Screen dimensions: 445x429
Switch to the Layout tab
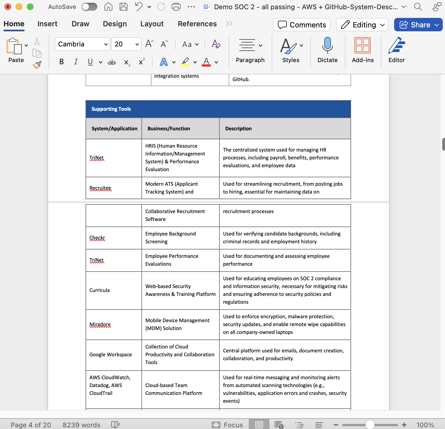tap(152, 24)
